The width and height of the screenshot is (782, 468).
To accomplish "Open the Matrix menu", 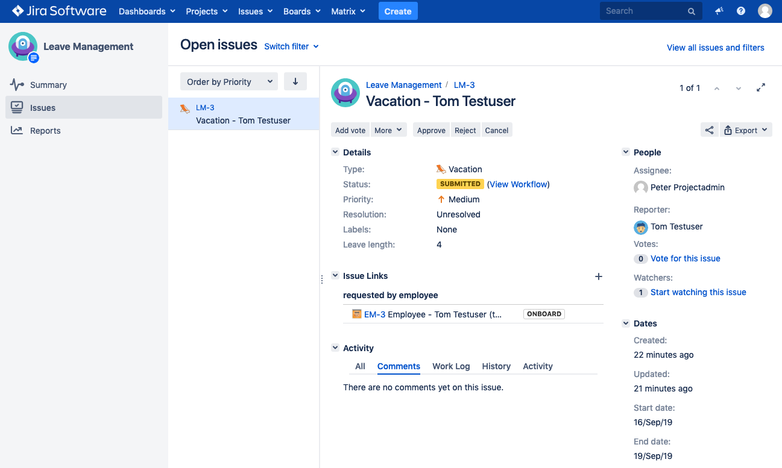I will coord(348,11).
